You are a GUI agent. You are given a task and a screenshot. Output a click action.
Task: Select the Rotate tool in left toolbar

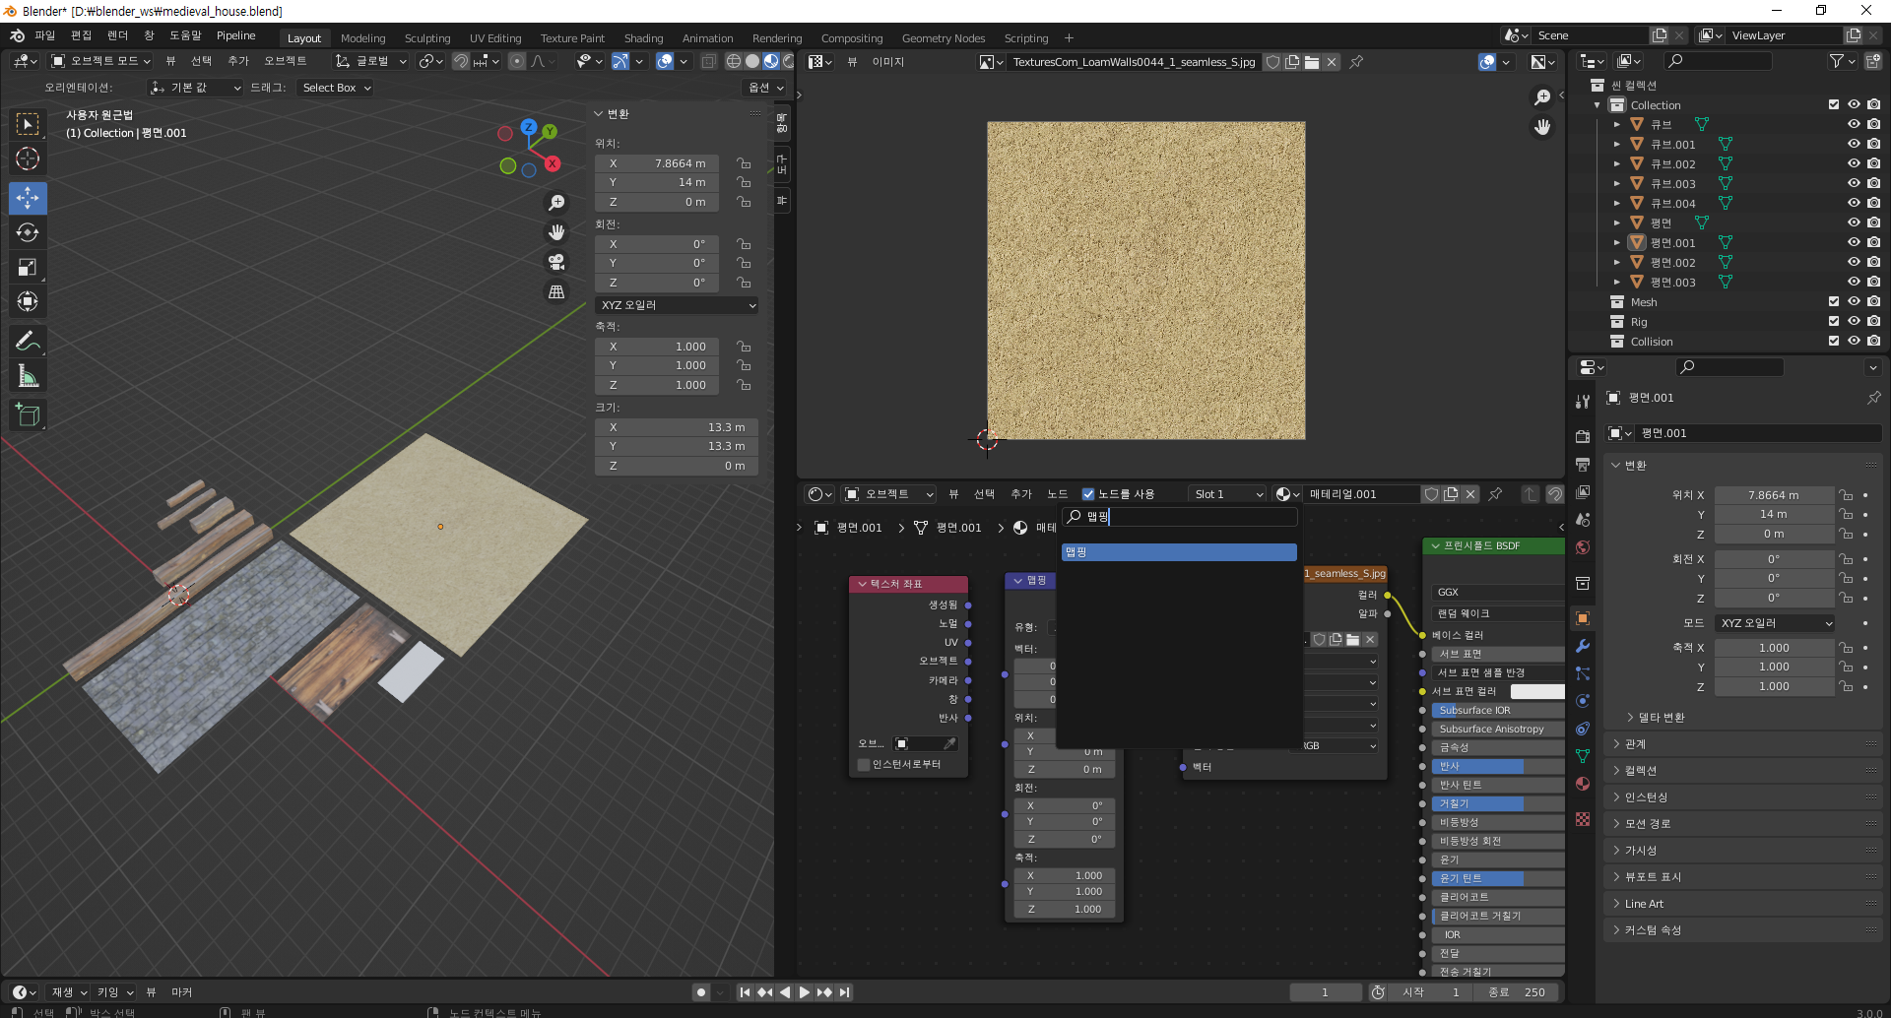click(28, 232)
